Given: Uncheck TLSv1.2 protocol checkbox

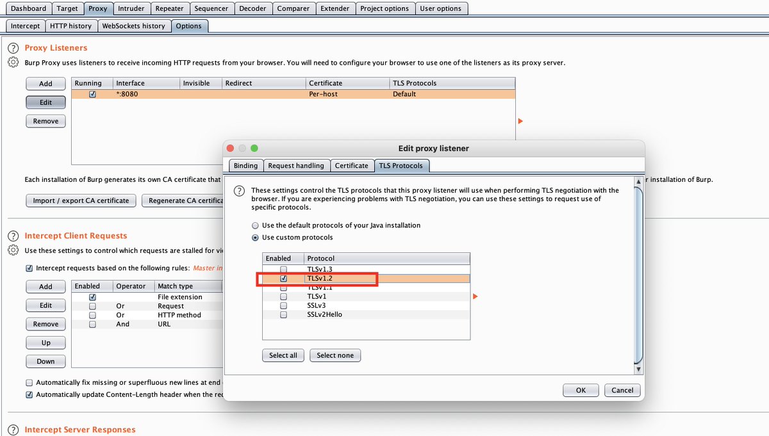Looking at the screenshot, I should pos(283,279).
